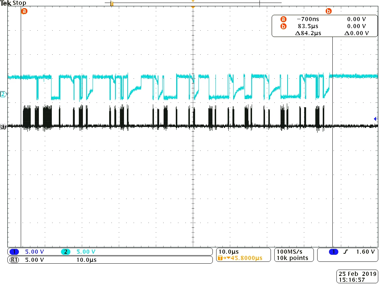379x284 pixels.
Task: Select R1 reference ground marker on left
Action: (x=3, y=126)
